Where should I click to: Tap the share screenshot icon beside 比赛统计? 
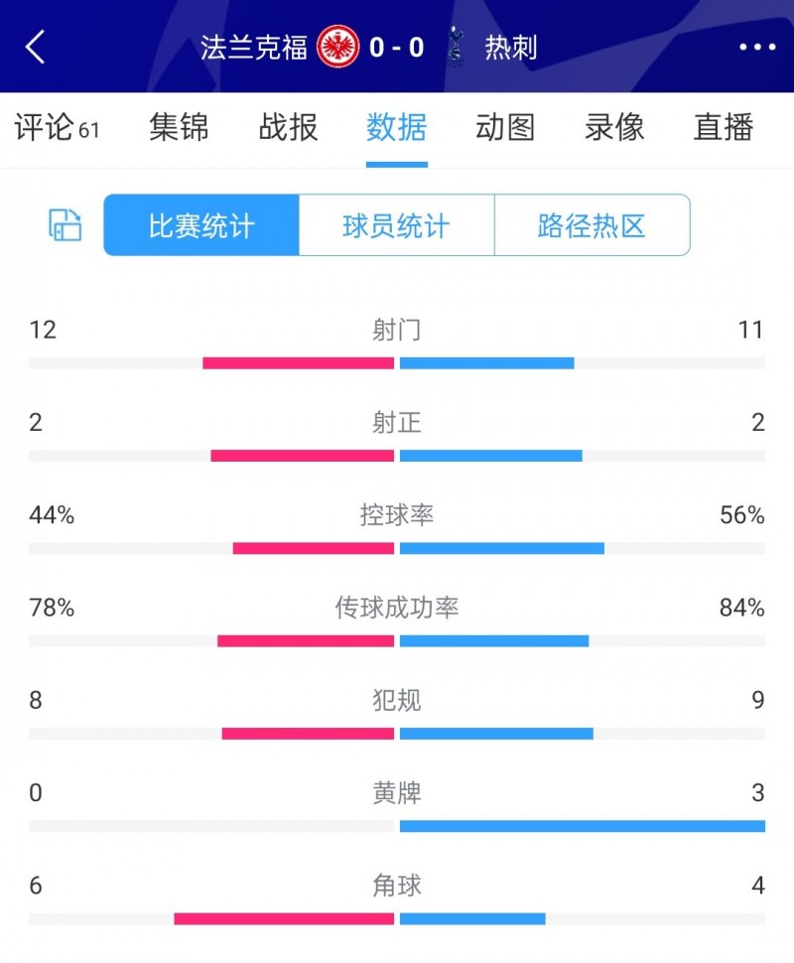[66, 225]
